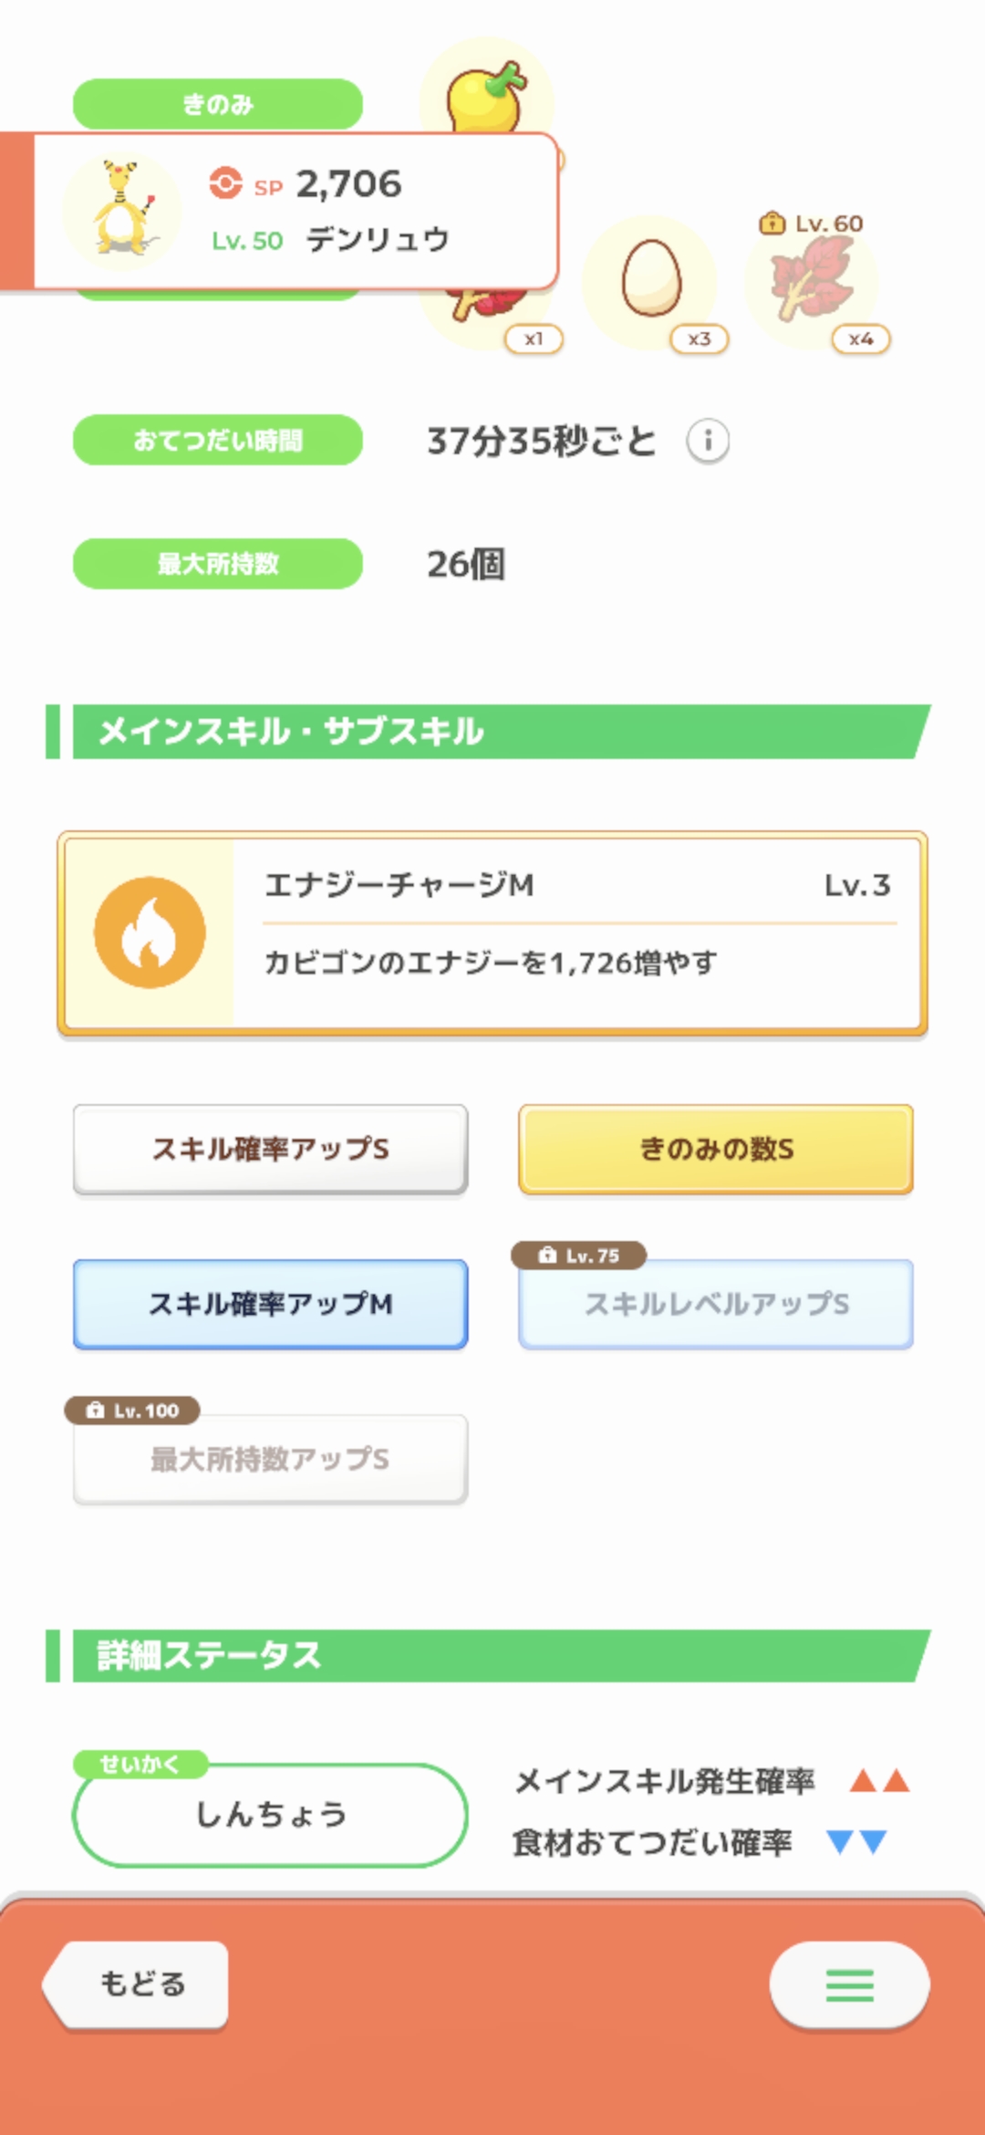This screenshot has width=985, height=2135.
Task: Tap the おてつだい時間 label
Action: 217,441
